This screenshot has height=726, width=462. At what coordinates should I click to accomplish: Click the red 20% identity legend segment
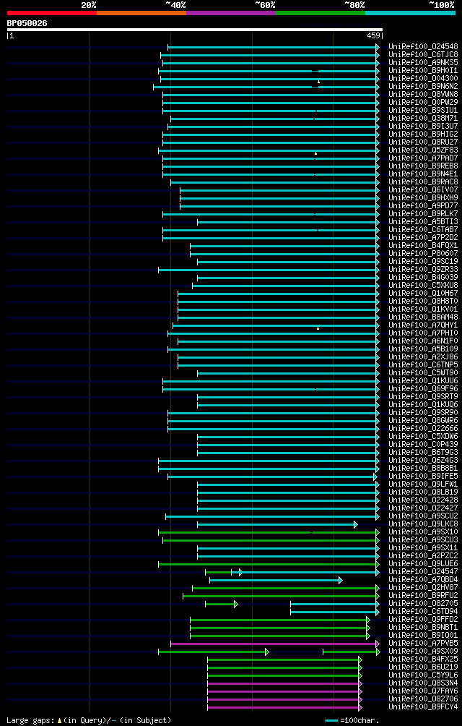click(x=52, y=13)
